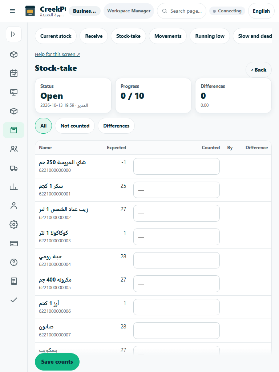Screen dimensions: 279x372
Task: Click the Status Open card
Action: (73, 96)
